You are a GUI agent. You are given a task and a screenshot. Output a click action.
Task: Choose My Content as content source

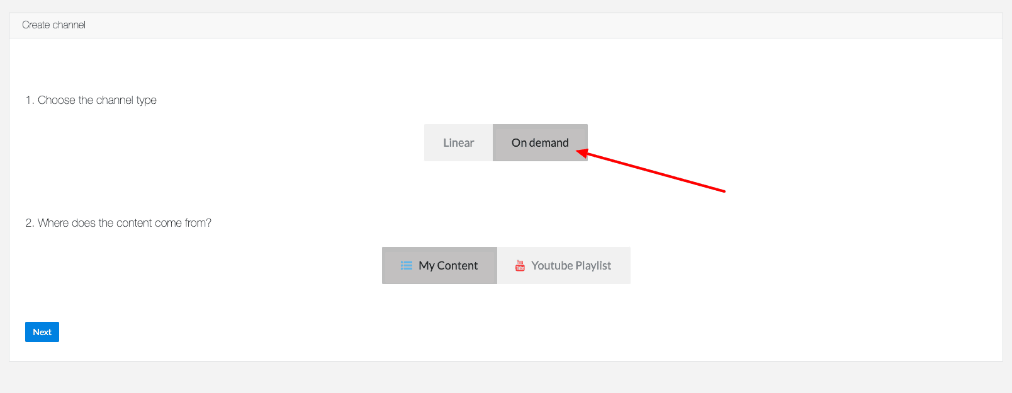(x=439, y=265)
